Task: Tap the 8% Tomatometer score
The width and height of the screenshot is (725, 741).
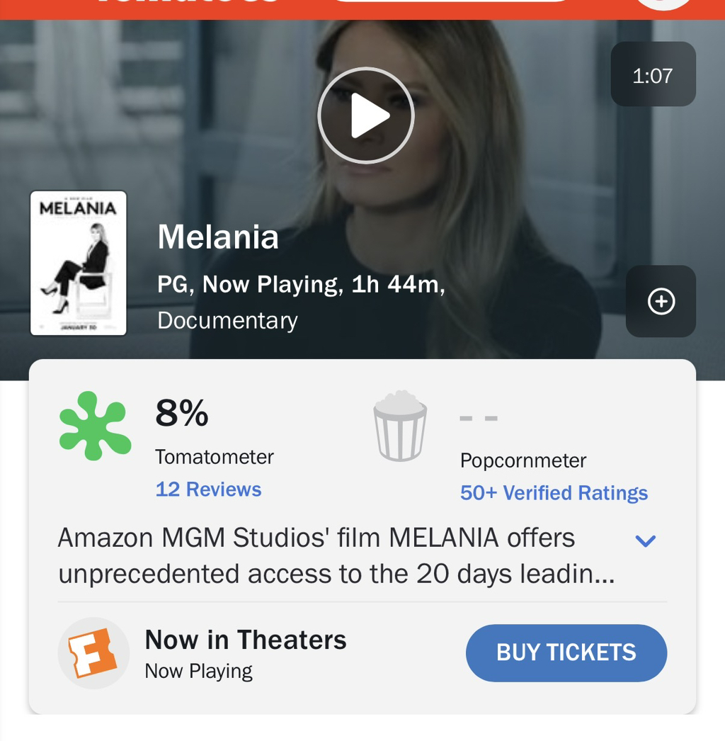Action: (182, 413)
